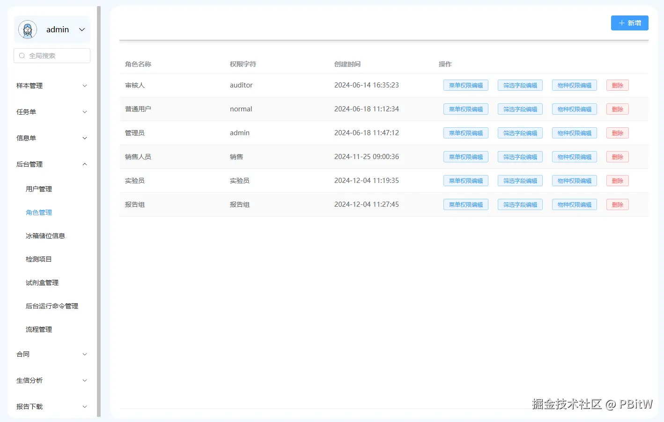
Task: Click the search magnifier icon
Action: [22, 56]
